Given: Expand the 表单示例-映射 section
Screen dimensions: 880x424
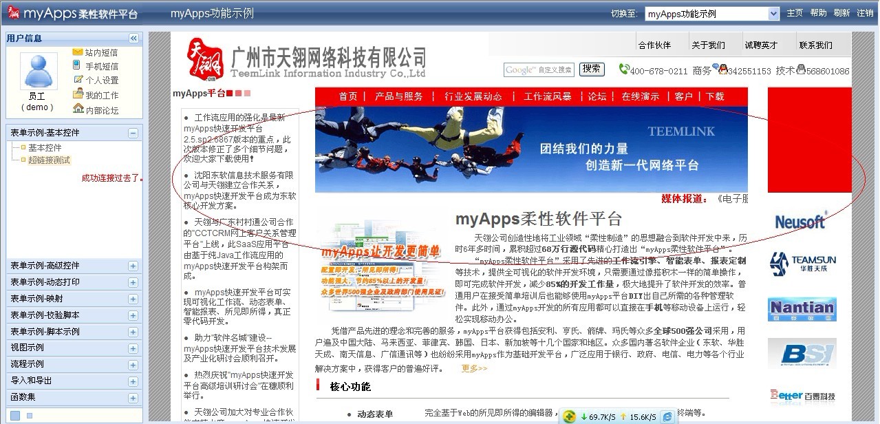Looking at the screenshot, I should [133, 299].
